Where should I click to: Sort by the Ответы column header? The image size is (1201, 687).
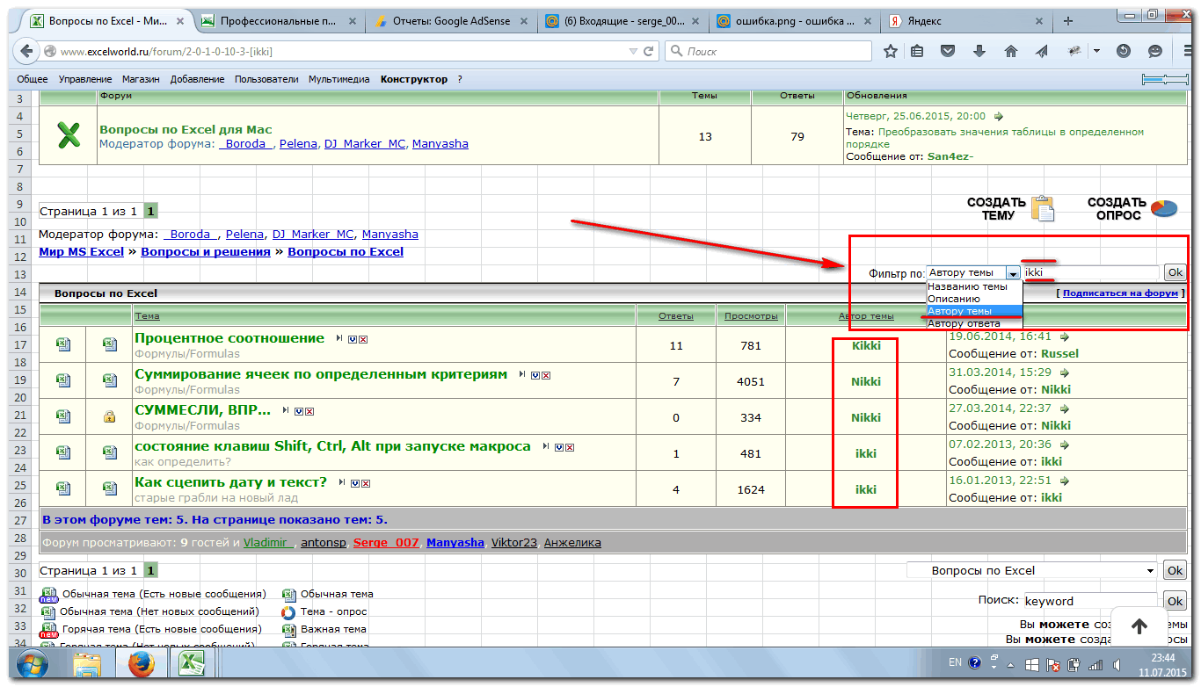[676, 316]
